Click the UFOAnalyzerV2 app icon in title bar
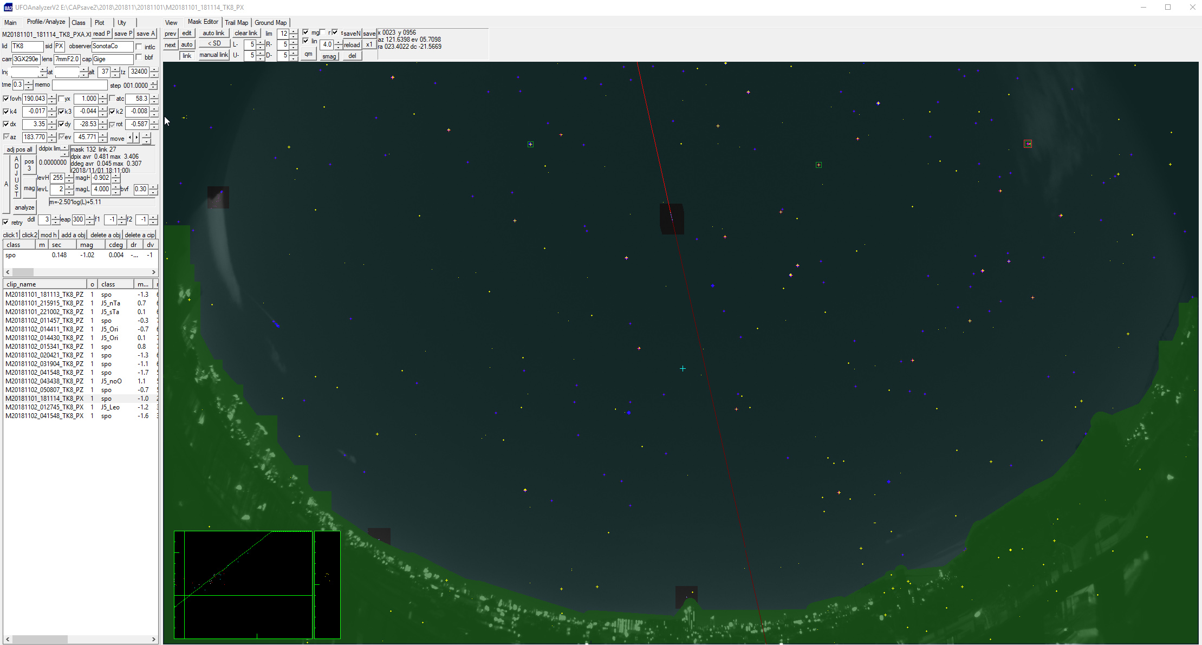Viewport: 1202px width, 645px height. 8,8
